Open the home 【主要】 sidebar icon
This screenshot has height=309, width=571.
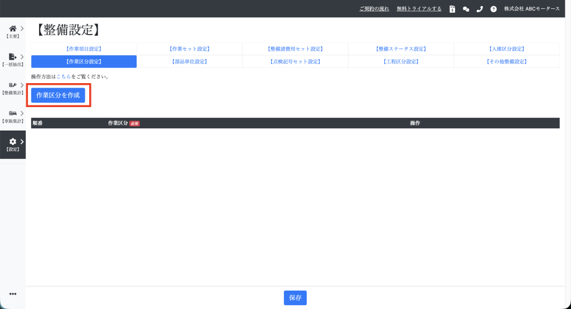tap(12, 28)
